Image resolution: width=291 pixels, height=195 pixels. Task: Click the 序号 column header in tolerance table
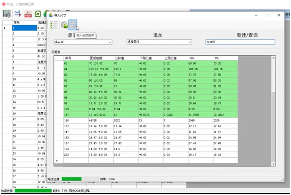click(76, 58)
